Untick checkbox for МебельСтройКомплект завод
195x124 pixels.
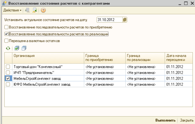(x=8, y=78)
